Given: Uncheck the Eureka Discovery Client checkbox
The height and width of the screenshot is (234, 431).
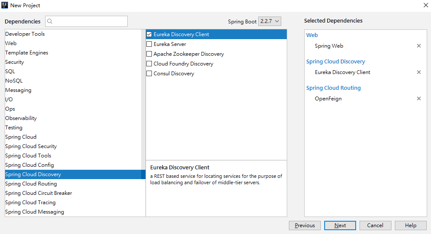Looking at the screenshot, I should pos(149,34).
